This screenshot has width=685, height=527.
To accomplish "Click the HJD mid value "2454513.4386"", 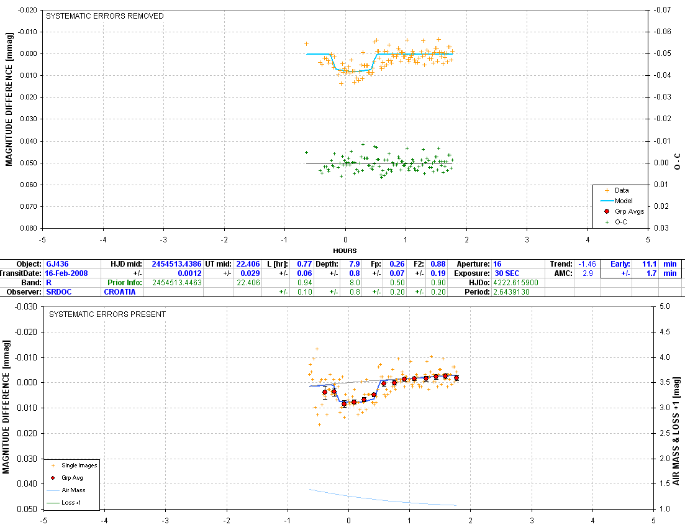I will [x=176, y=264].
